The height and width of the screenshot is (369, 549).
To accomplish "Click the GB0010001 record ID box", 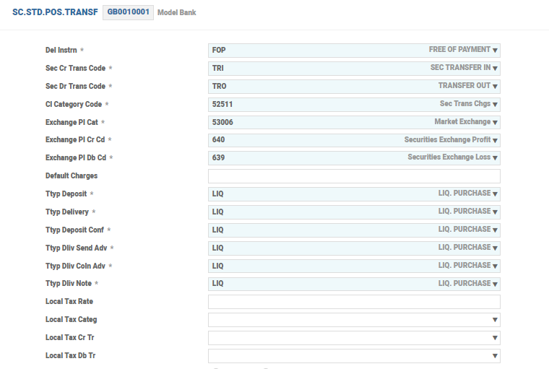I will pos(128,12).
